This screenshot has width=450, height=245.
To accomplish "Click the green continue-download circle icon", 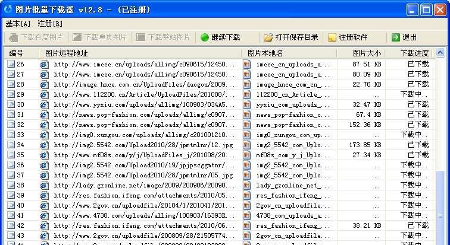I will pyautogui.click(x=205, y=37).
